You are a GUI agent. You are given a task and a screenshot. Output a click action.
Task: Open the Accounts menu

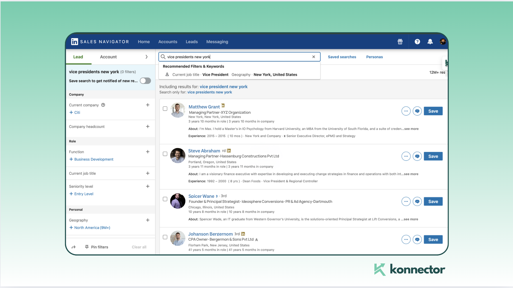point(168,42)
